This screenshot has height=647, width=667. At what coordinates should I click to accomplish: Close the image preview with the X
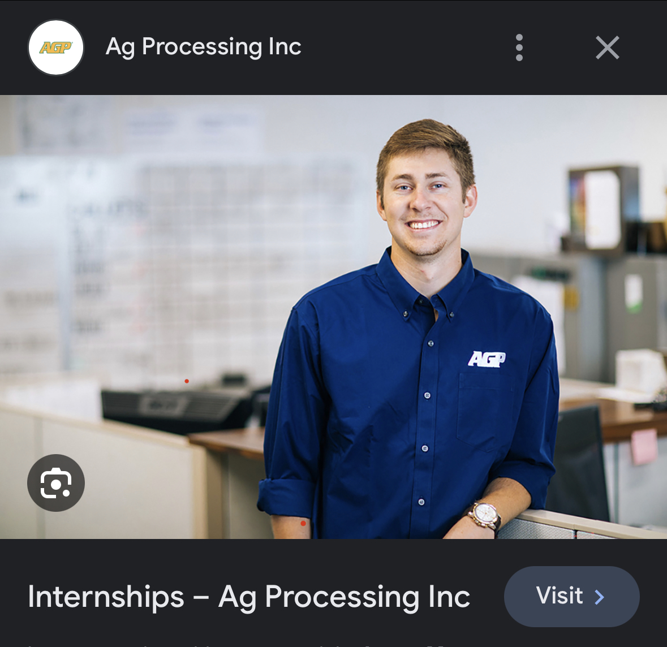608,47
